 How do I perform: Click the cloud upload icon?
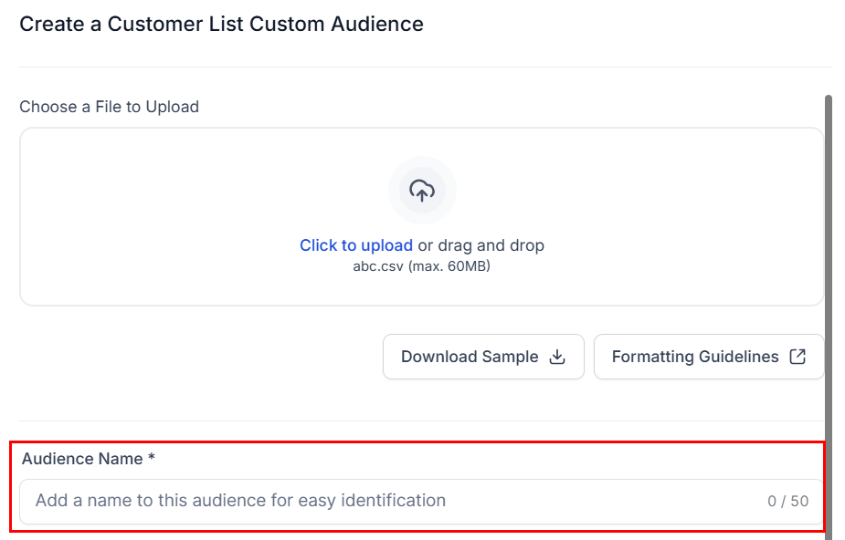point(422,191)
